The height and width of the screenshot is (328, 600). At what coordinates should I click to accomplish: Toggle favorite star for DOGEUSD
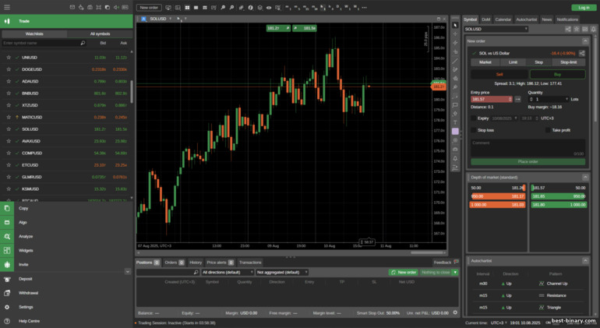pyautogui.click(x=9, y=69)
